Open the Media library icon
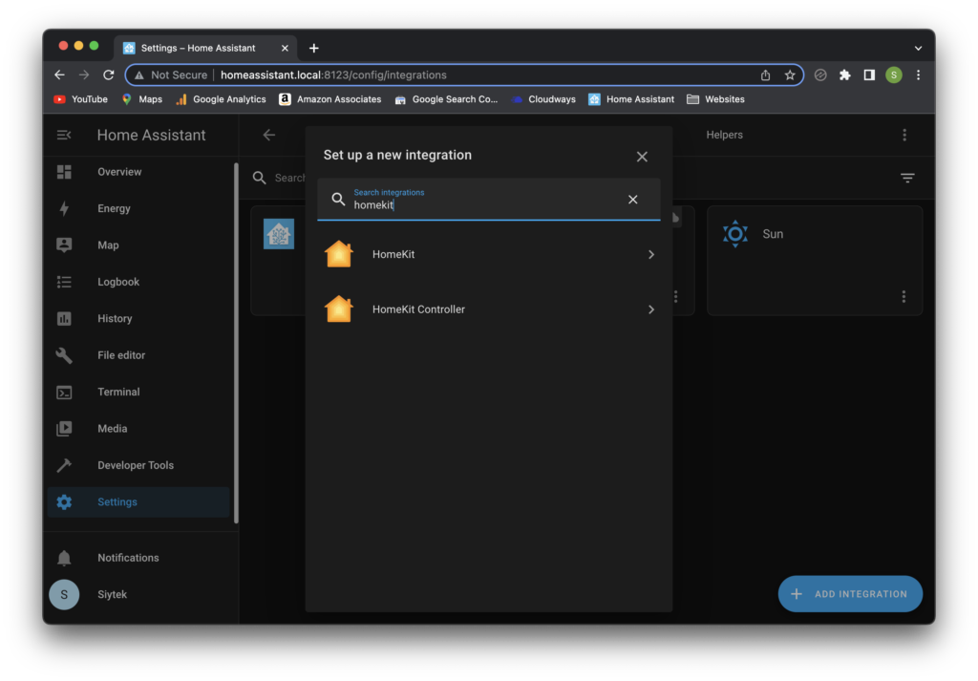This screenshot has width=978, height=681. [x=64, y=429]
